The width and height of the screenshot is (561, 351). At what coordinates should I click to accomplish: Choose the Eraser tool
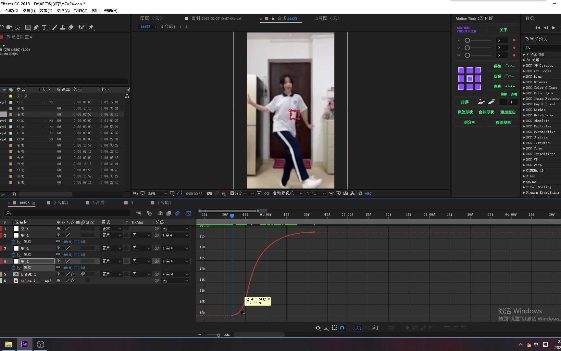point(71,28)
